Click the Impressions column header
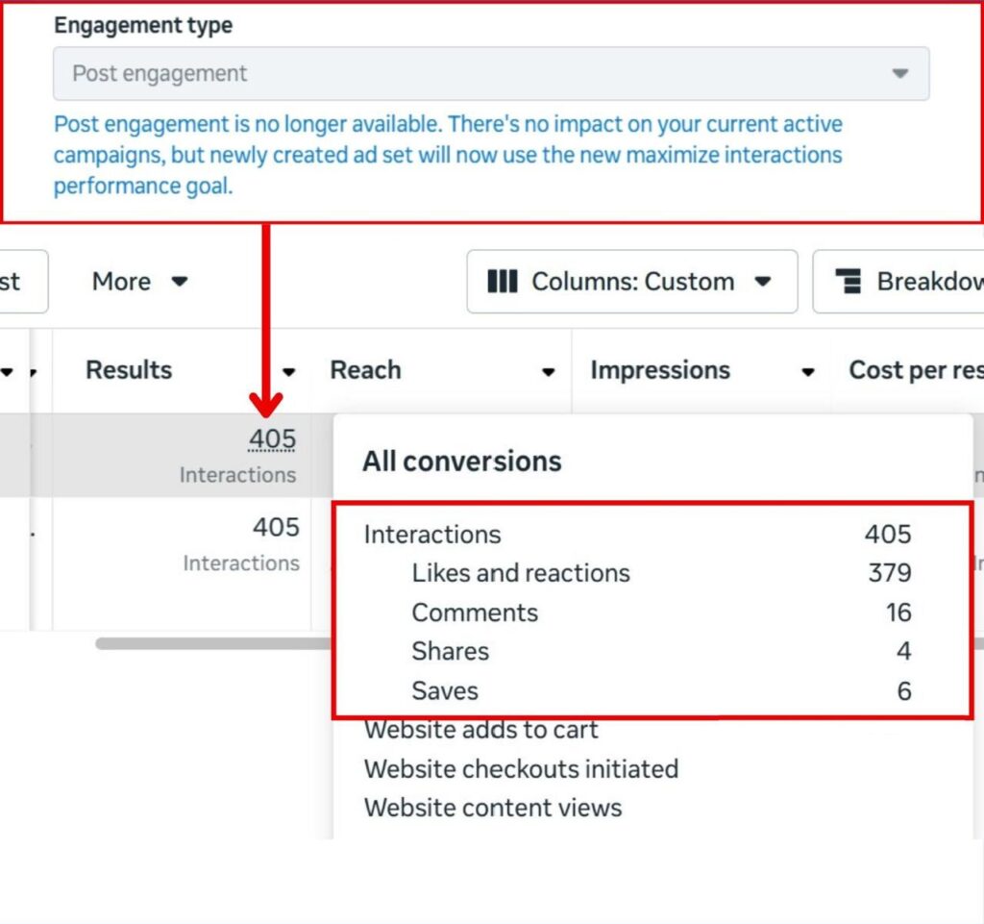Image resolution: width=984 pixels, height=924 pixels. click(x=660, y=370)
